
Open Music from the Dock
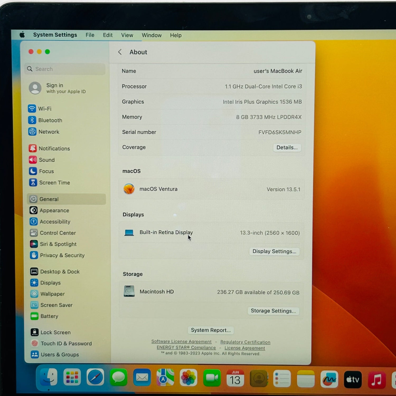point(376,380)
